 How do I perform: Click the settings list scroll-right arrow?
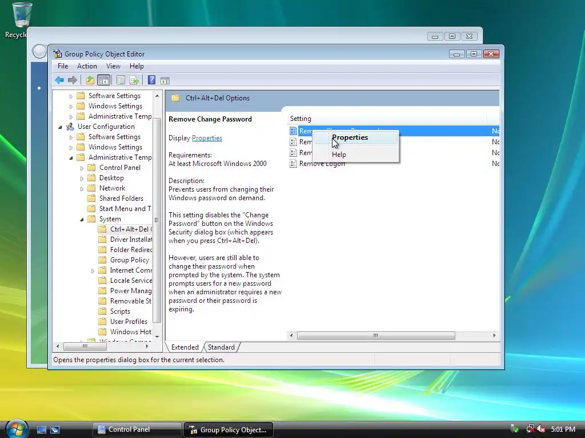pyautogui.click(x=494, y=335)
